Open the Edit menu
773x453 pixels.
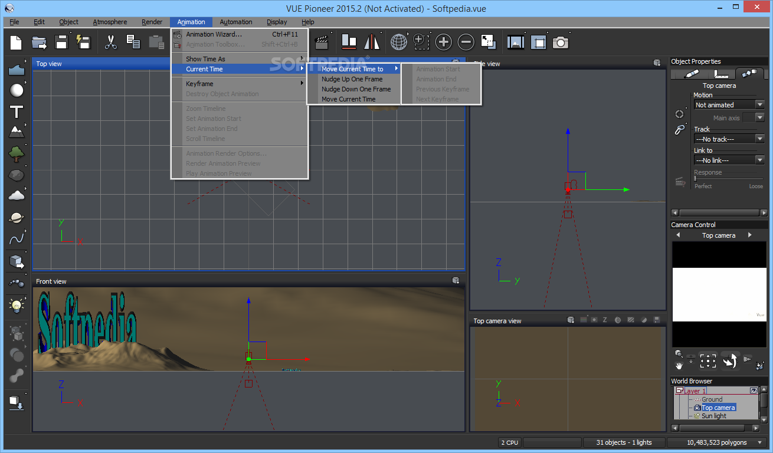click(39, 22)
